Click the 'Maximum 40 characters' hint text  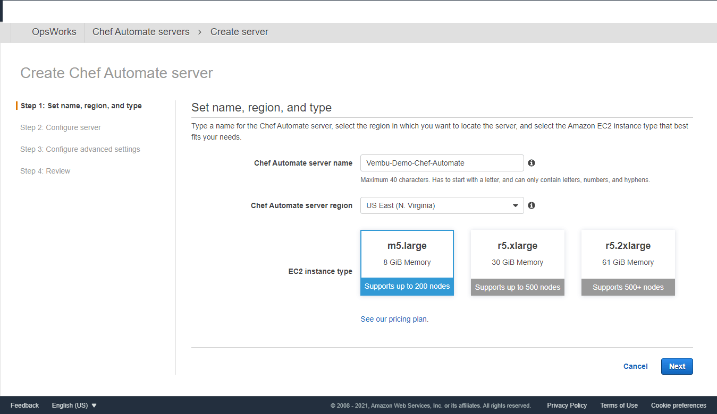pyautogui.click(x=505, y=180)
